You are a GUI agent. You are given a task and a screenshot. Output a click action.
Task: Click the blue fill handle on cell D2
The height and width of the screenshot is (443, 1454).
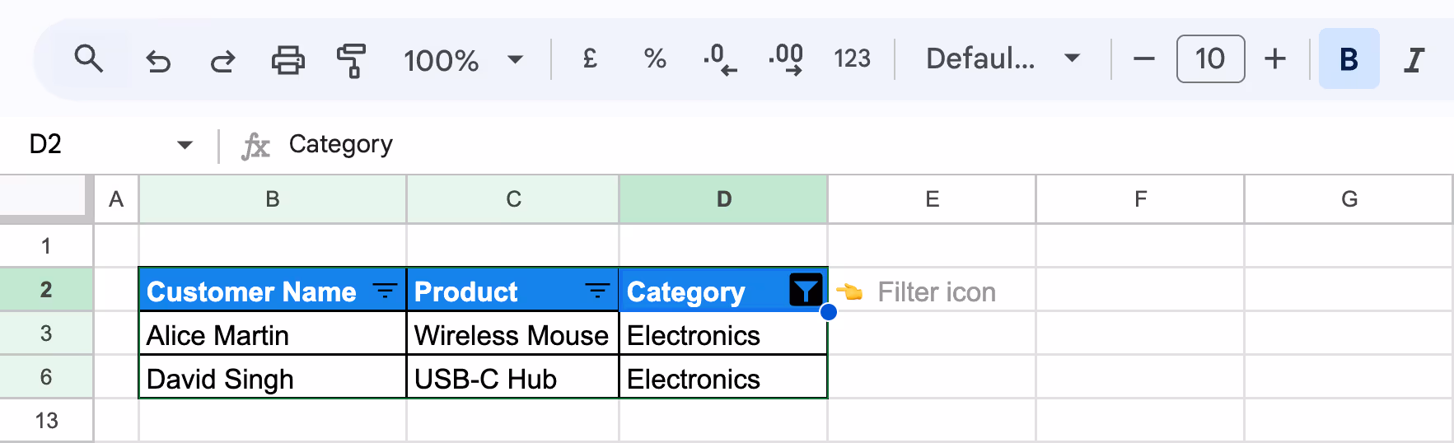(x=829, y=311)
